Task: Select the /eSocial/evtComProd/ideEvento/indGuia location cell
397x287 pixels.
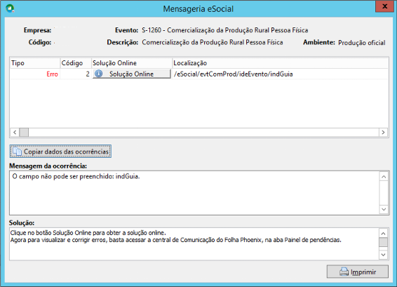Action: [280, 74]
